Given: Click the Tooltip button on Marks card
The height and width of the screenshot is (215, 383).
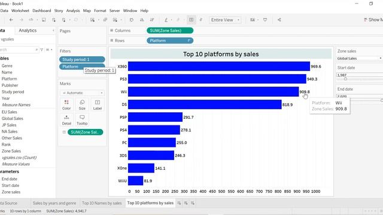Looking at the screenshot, I should coord(82,120).
